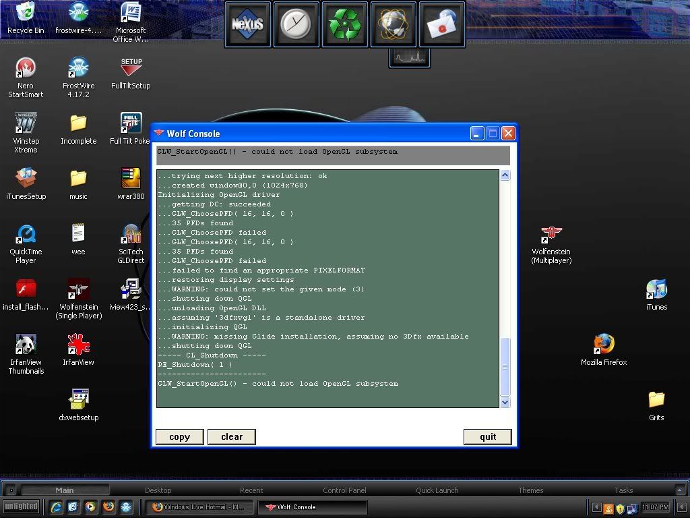
Task: Open Microsoft Office Word shortcut
Action: point(131,22)
